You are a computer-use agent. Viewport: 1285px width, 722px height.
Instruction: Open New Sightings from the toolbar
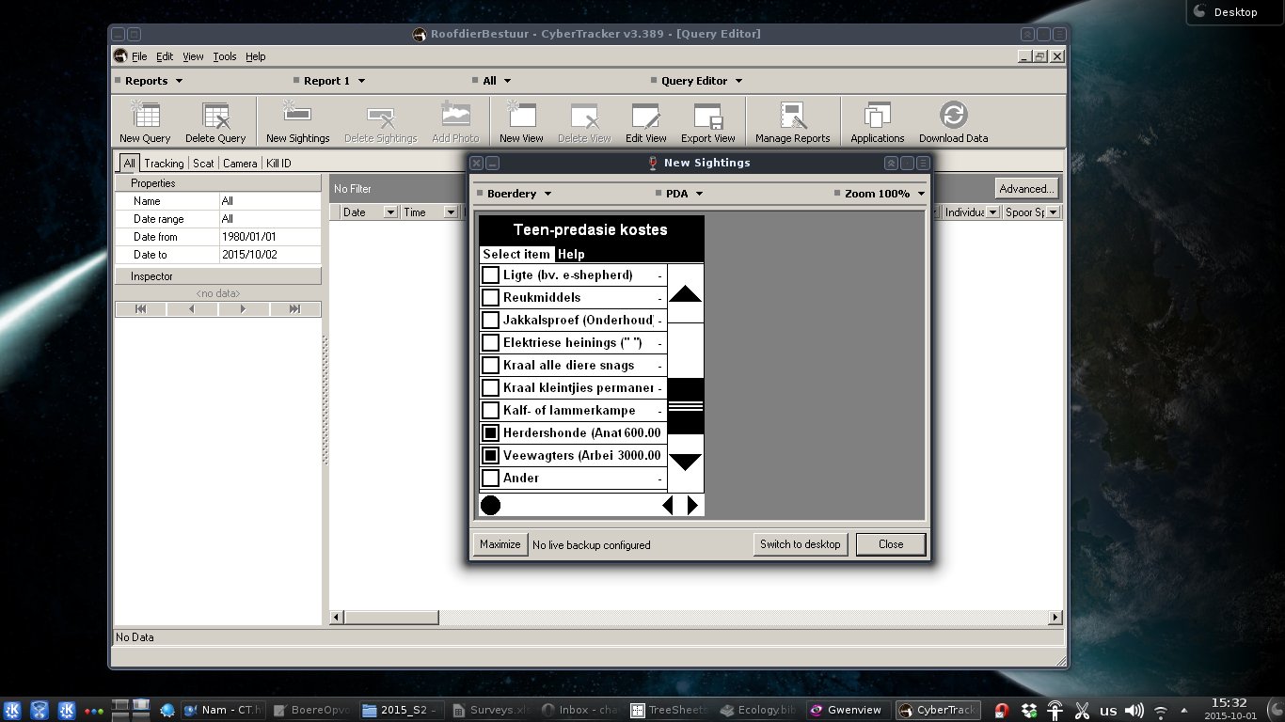297,122
